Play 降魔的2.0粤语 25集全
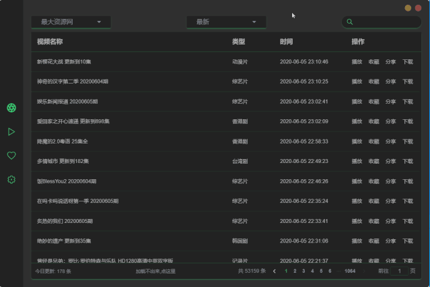This screenshot has width=430, height=287. pos(357,141)
